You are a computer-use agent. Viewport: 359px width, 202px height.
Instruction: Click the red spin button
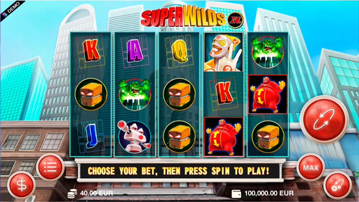(324, 119)
